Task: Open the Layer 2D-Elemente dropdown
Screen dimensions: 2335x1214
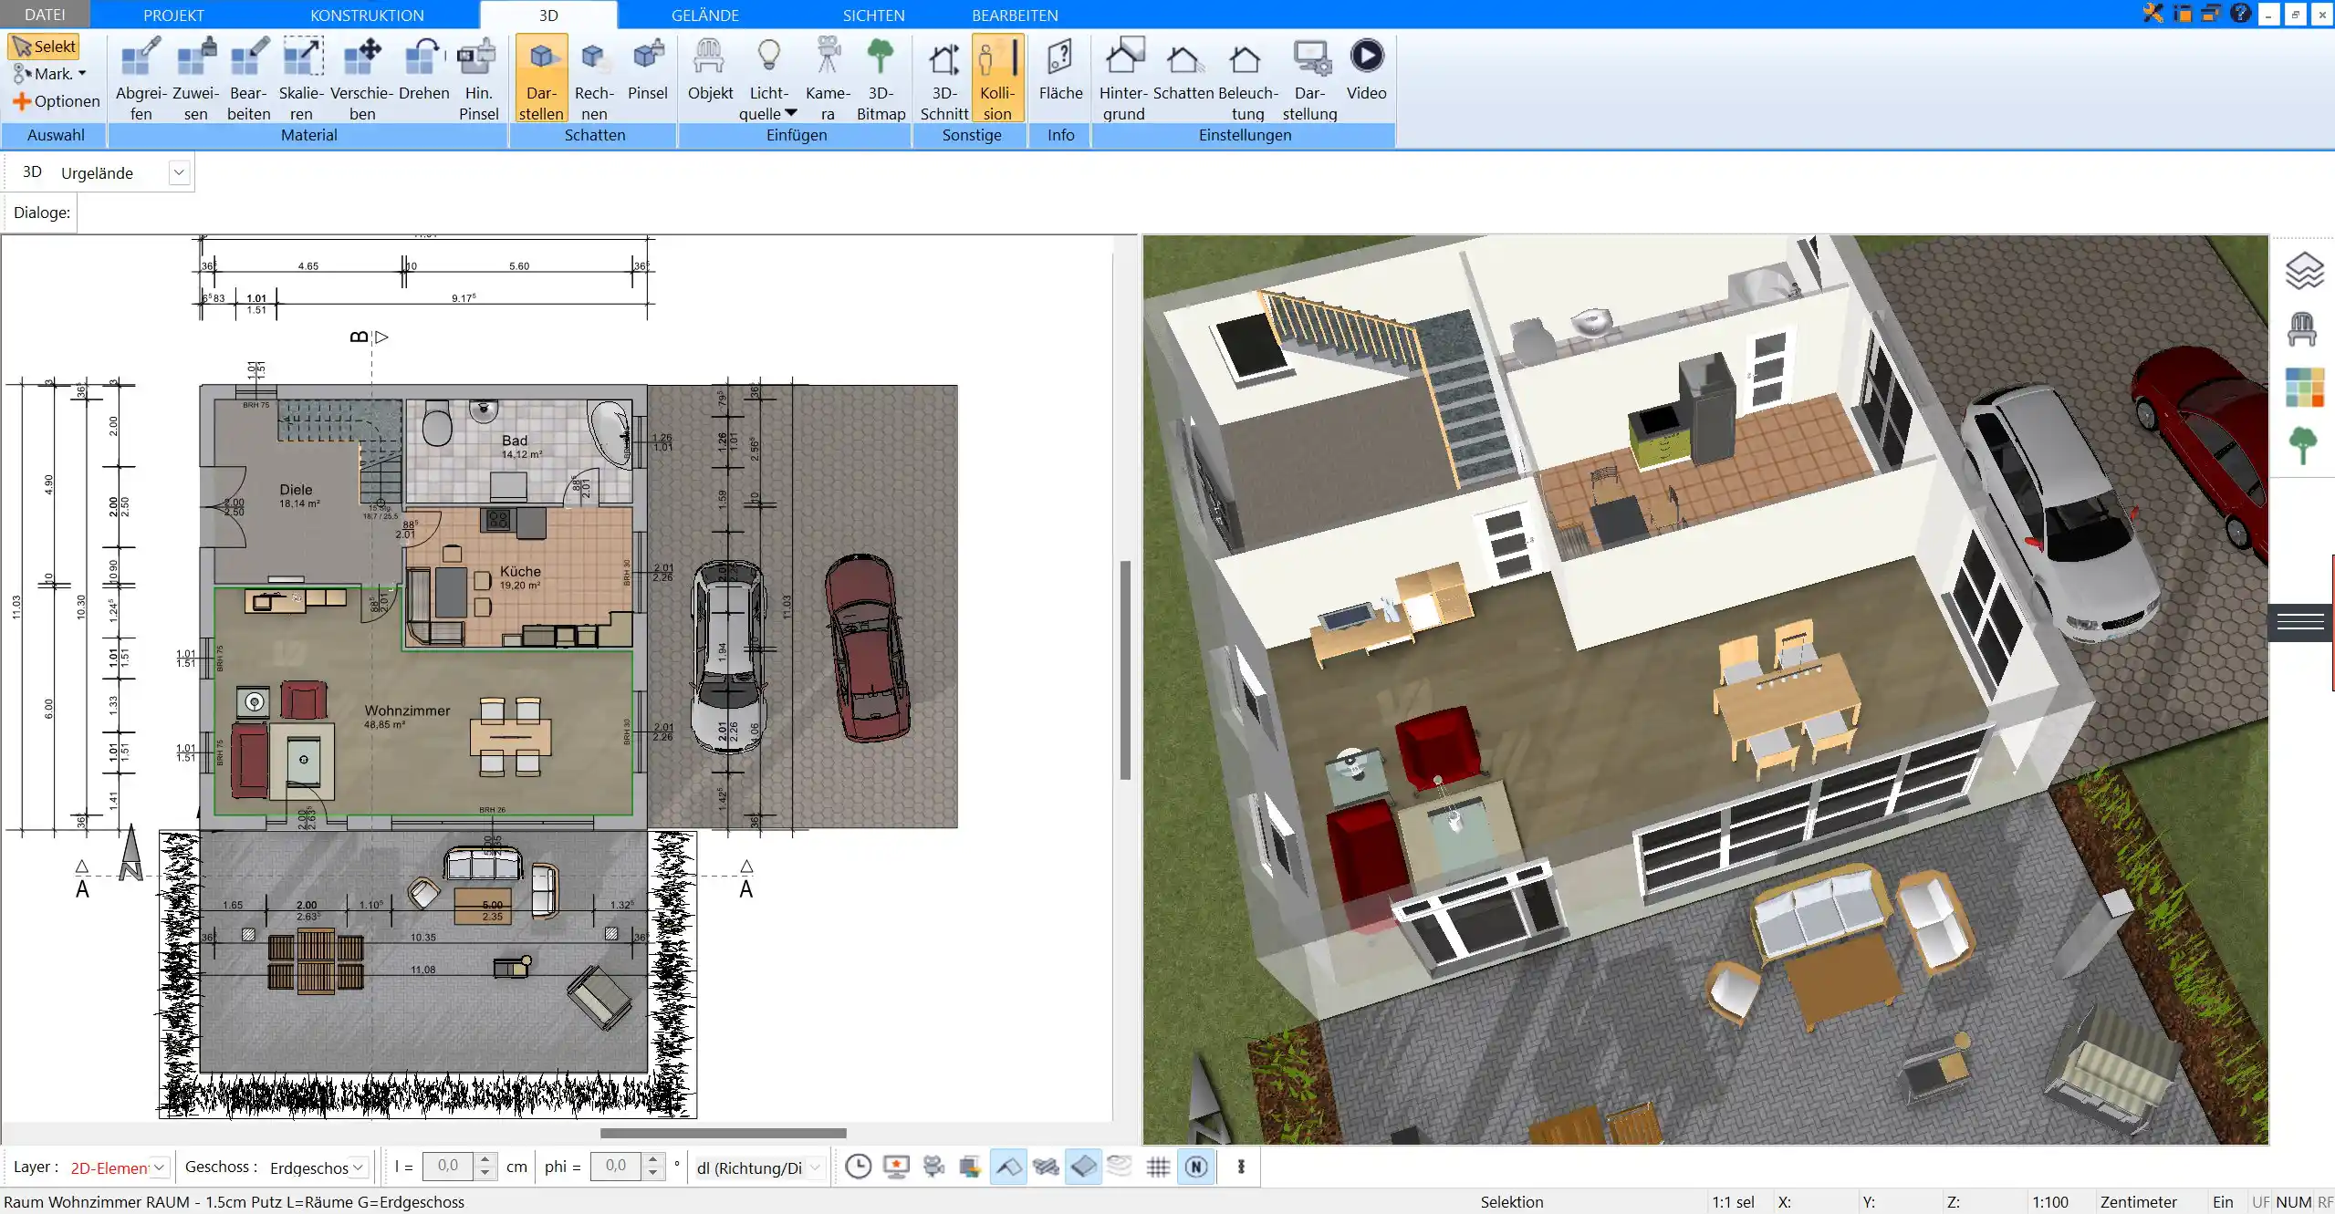Action: click(x=160, y=1167)
